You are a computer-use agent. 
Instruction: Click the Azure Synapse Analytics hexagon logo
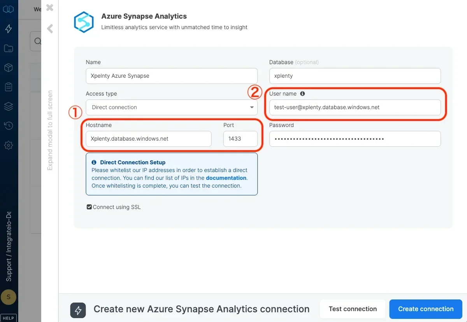click(x=83, y=22)
